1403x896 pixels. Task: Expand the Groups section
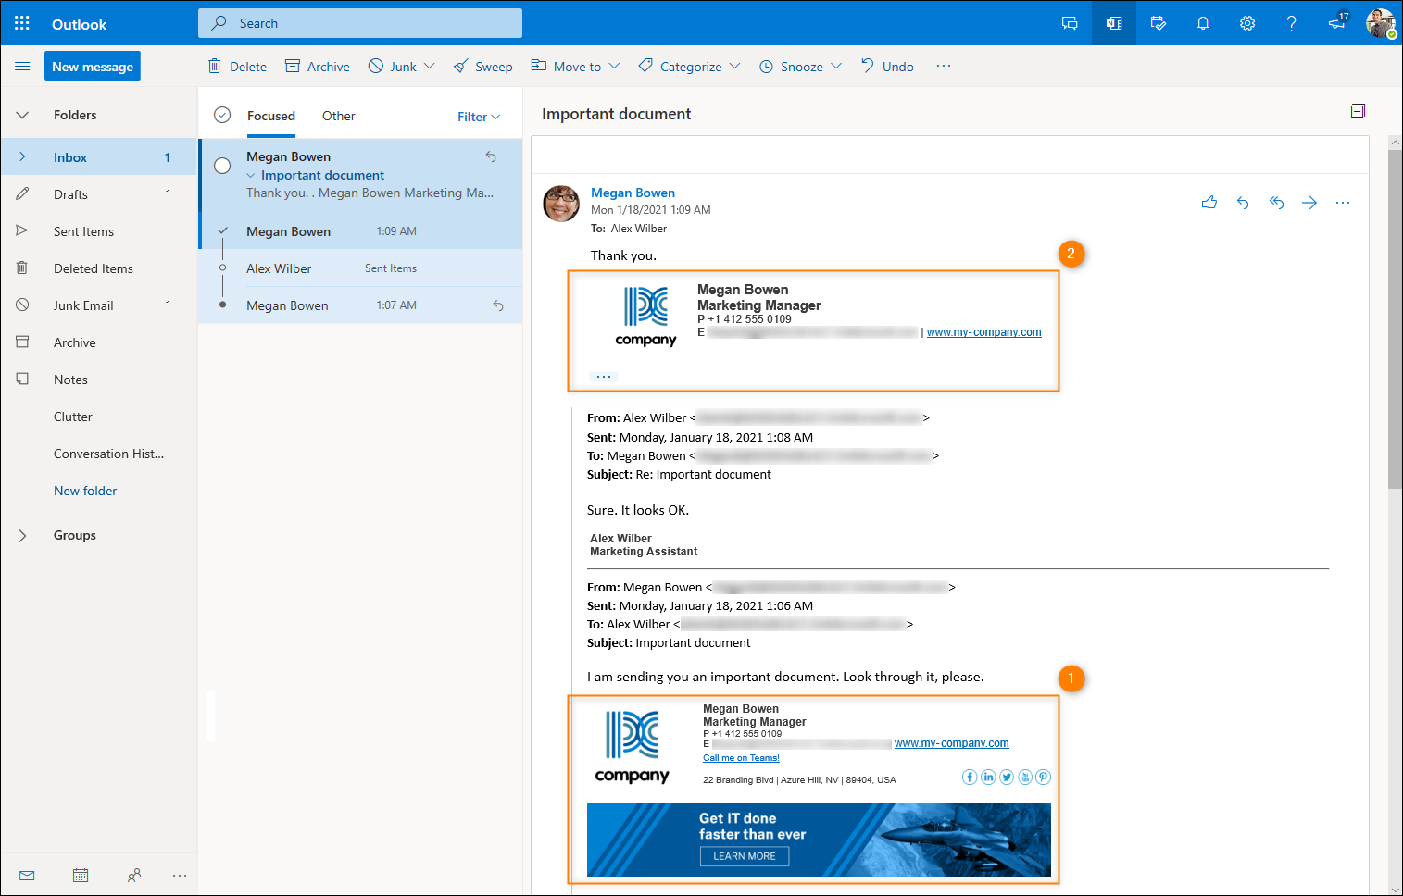pos(22,535)
